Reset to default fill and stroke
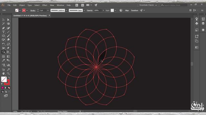 coord(2,84)
